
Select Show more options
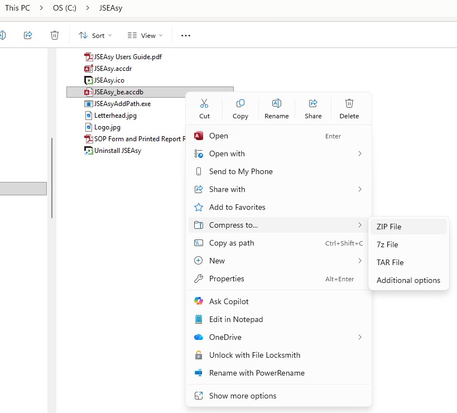[x=278, y=396]
